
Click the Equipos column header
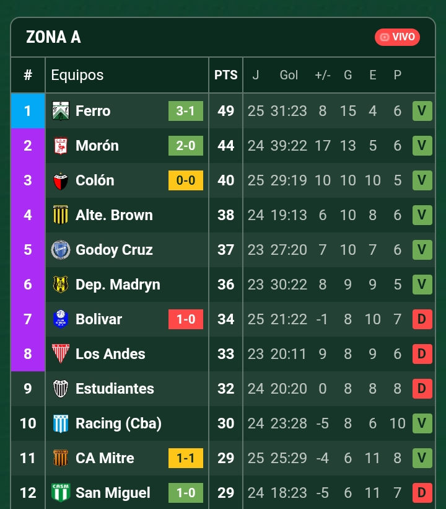tap(77, 75)
